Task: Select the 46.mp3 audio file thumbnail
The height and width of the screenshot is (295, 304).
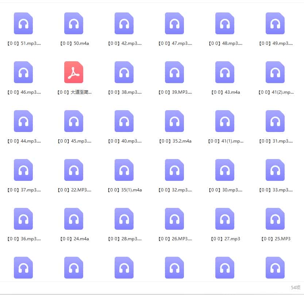Action: coord(23,72)
